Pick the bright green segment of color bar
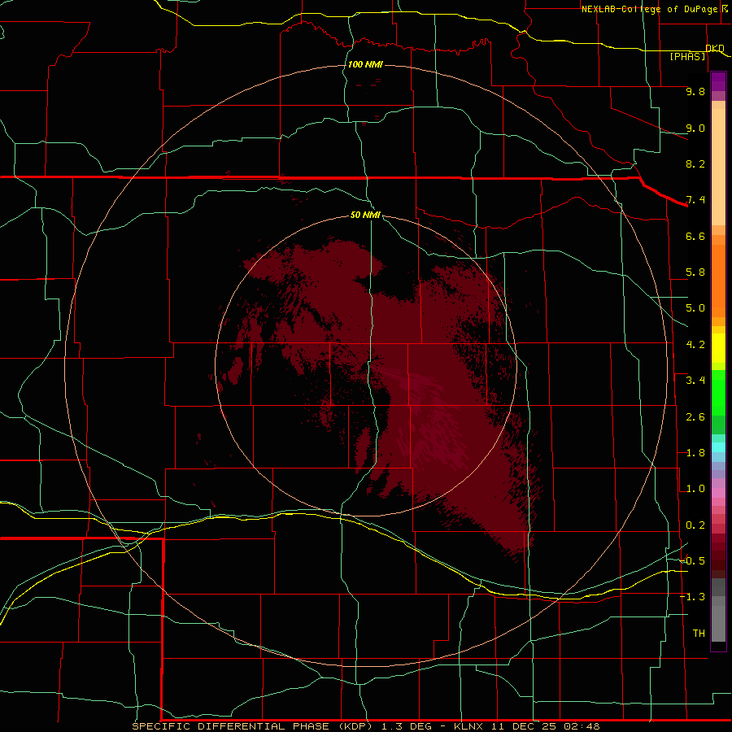 tap(718, 392)
